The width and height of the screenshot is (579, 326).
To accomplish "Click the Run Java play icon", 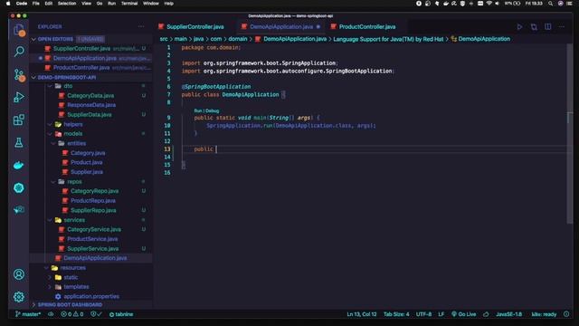I will tap(519, 26).
